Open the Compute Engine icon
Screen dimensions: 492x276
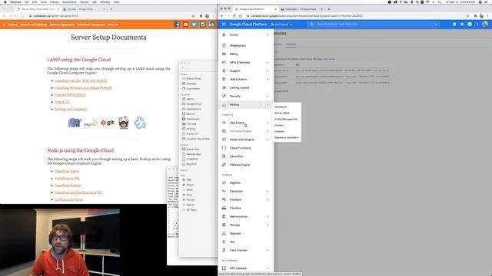224,131
